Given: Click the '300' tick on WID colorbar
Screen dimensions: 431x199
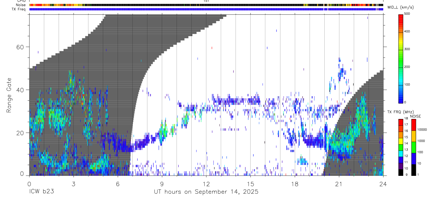Looking at the screenshot, I should click(x=407, y=49).
